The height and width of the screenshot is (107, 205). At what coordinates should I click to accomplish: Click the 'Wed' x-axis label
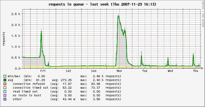pos(170,71)
